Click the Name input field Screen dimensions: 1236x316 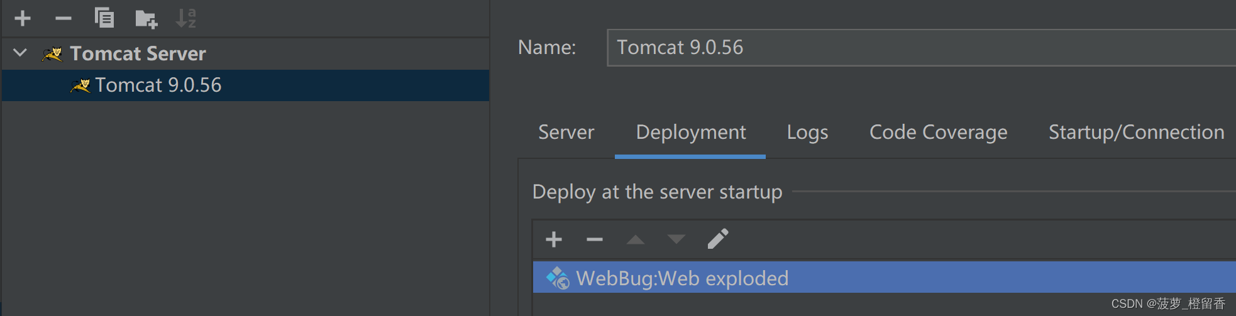[x=921, y=47]
